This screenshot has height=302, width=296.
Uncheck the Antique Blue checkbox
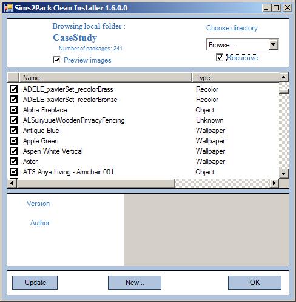(x=13, y=131)
